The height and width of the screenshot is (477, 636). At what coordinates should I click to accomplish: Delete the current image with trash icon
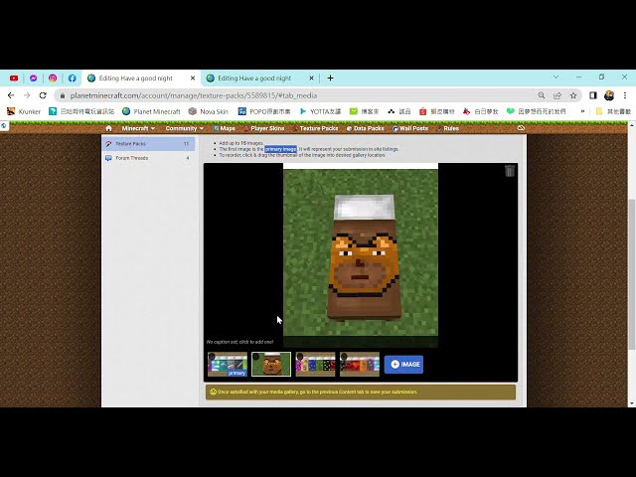pos(510,171)
